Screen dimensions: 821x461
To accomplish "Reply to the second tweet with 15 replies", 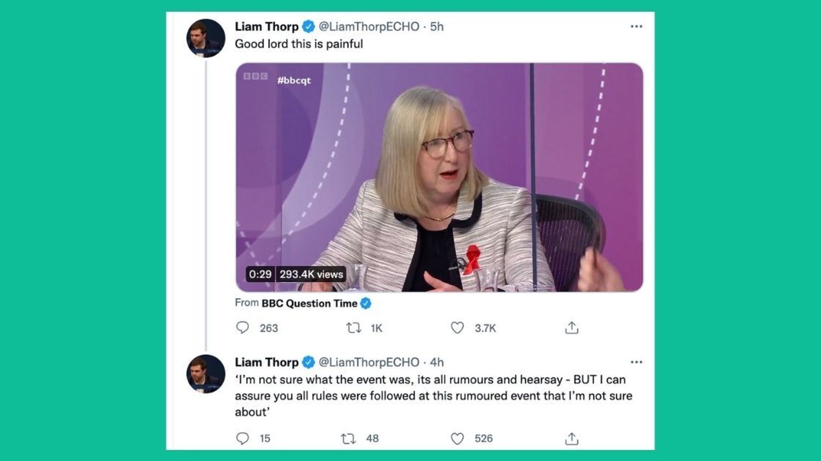I will (x=242, y=438).
